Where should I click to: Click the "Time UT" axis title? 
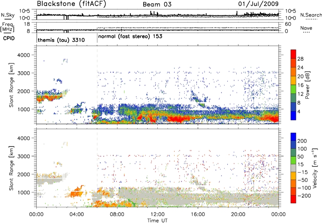tap(157, 220)
